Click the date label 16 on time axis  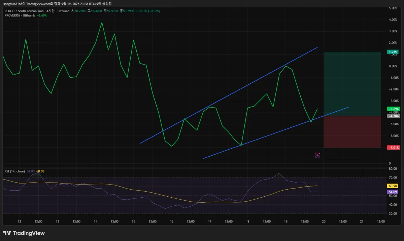pyautogui.click(x=172, y=222)
